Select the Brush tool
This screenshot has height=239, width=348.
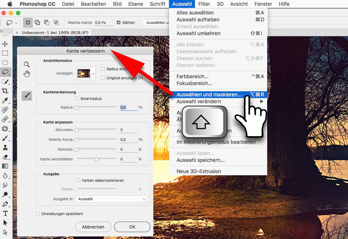click(x=5, y=138)
